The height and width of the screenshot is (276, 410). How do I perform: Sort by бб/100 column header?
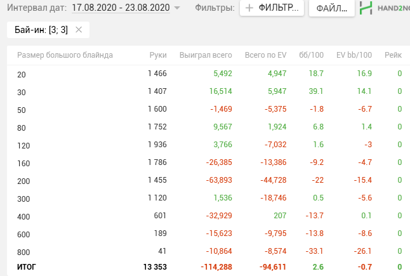point(311,55)
